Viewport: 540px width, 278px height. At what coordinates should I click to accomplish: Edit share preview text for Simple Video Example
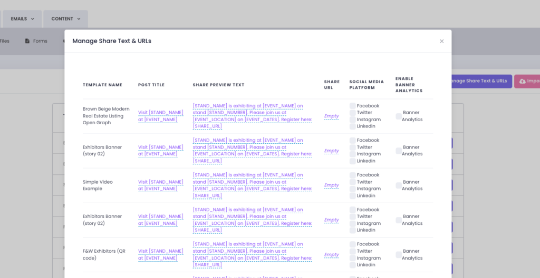point(252,185)
